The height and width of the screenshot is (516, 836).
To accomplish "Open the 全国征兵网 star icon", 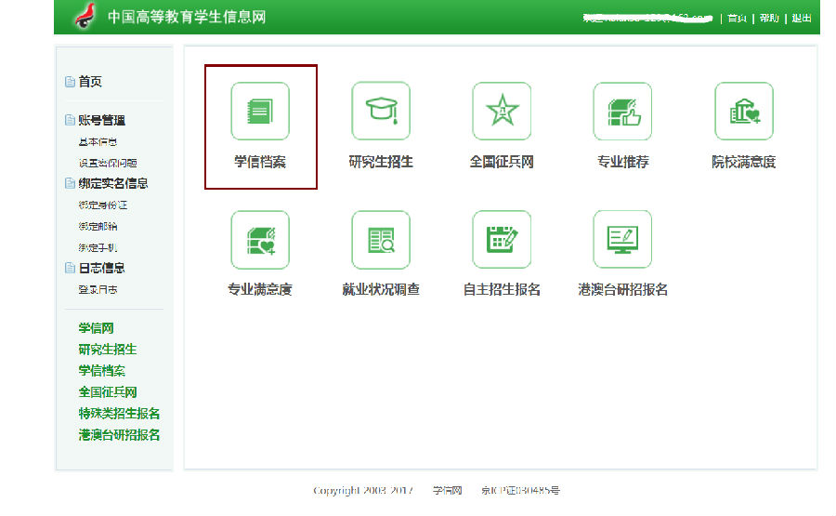I will tap(502, 112).
